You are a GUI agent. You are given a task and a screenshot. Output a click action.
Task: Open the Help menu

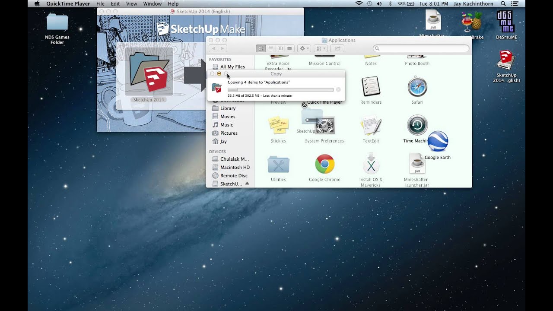click(173, 3)
